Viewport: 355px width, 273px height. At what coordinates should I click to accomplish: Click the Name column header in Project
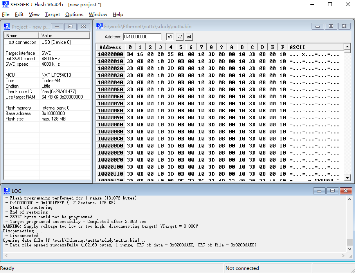(x=21, y=36)
